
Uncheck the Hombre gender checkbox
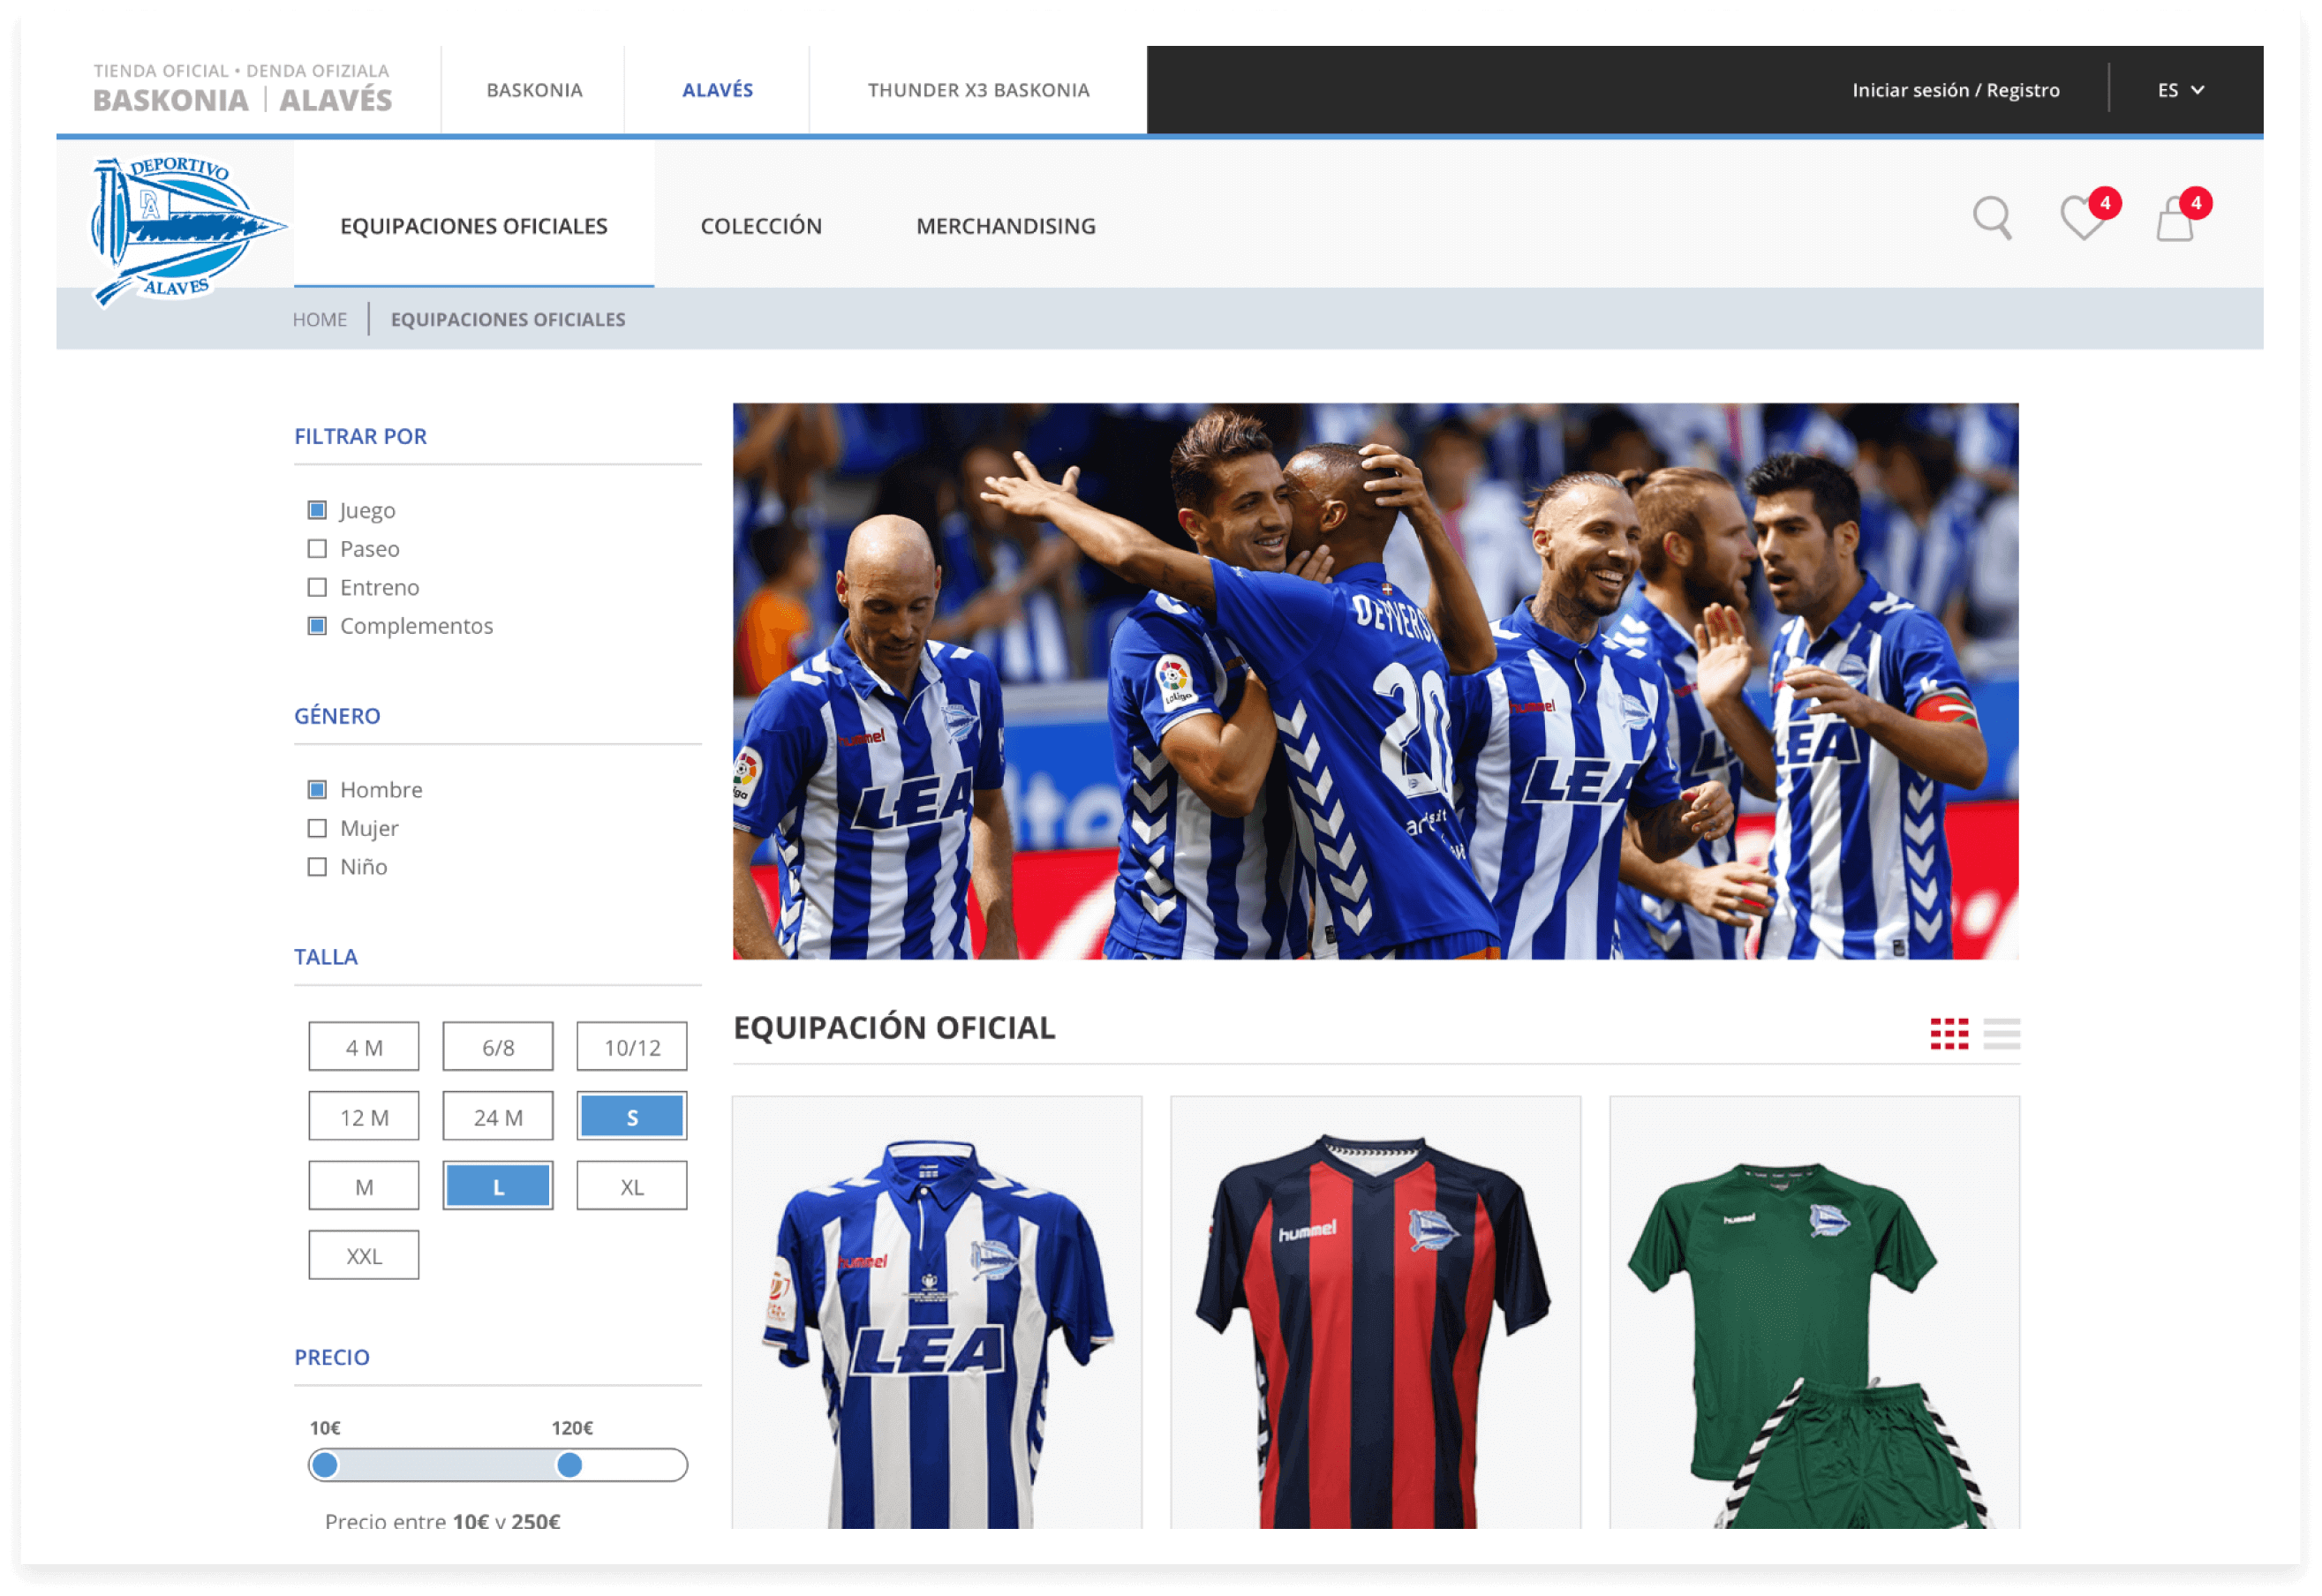[317, 789]
